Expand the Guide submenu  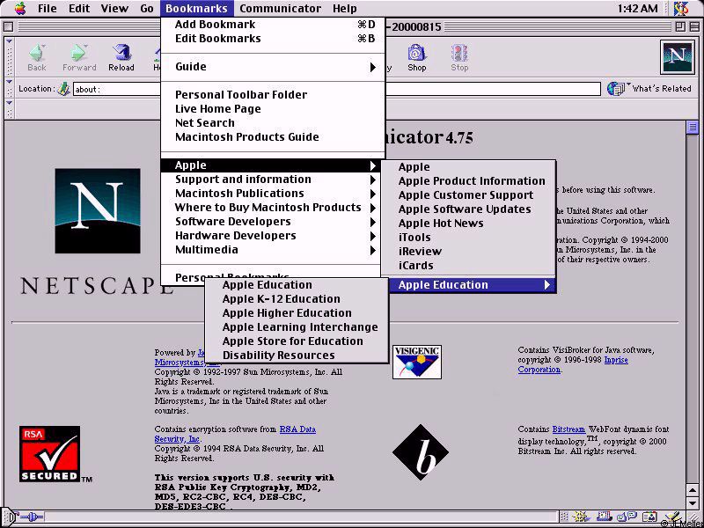point(273,67)
